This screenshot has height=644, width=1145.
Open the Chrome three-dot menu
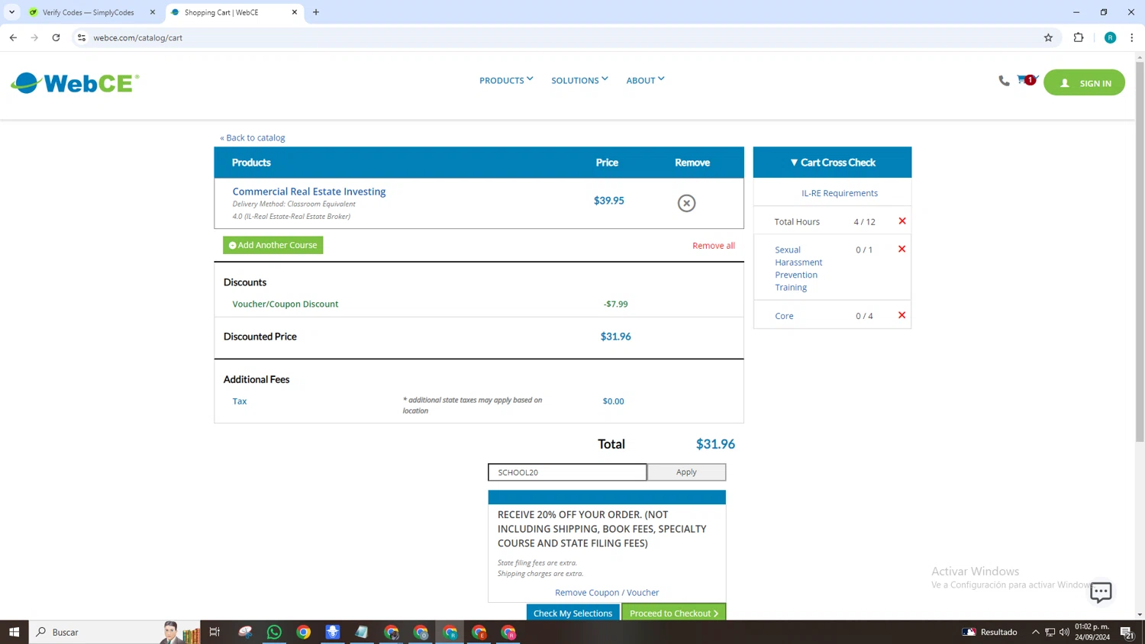(1131, 37)
